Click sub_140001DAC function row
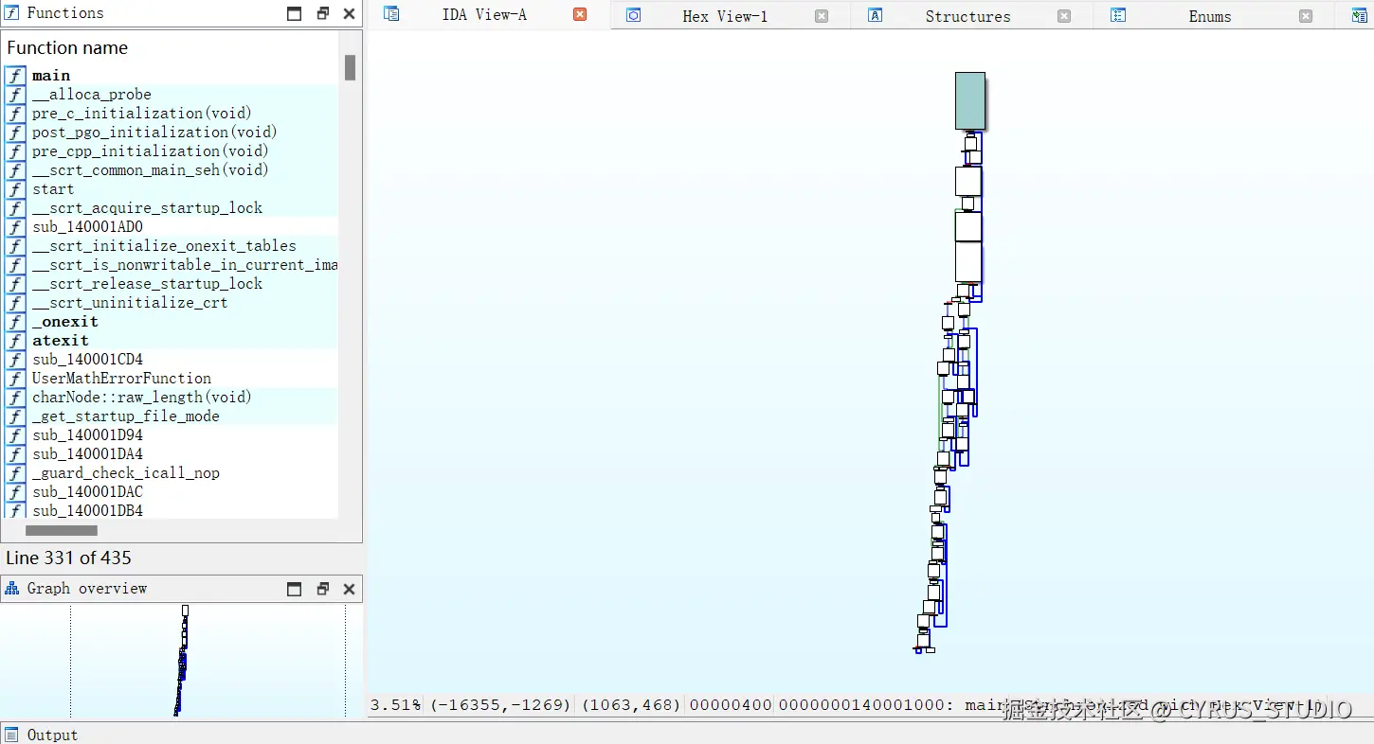The width and height of the screenshot is (1374, 744). [x=171, y=492]
